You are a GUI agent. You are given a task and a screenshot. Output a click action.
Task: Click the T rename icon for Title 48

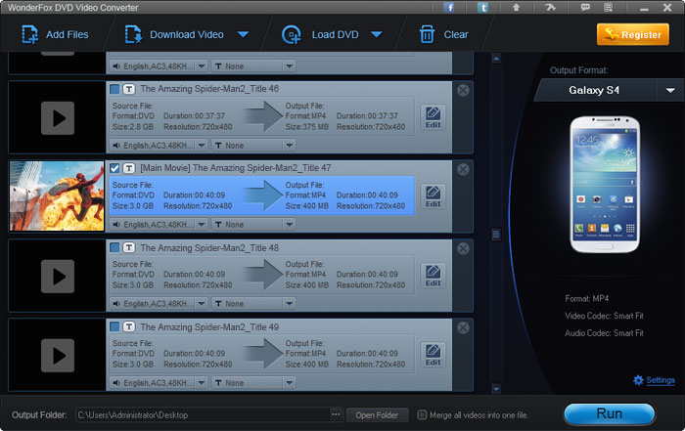pyautogui.click(x=129, y=248)
